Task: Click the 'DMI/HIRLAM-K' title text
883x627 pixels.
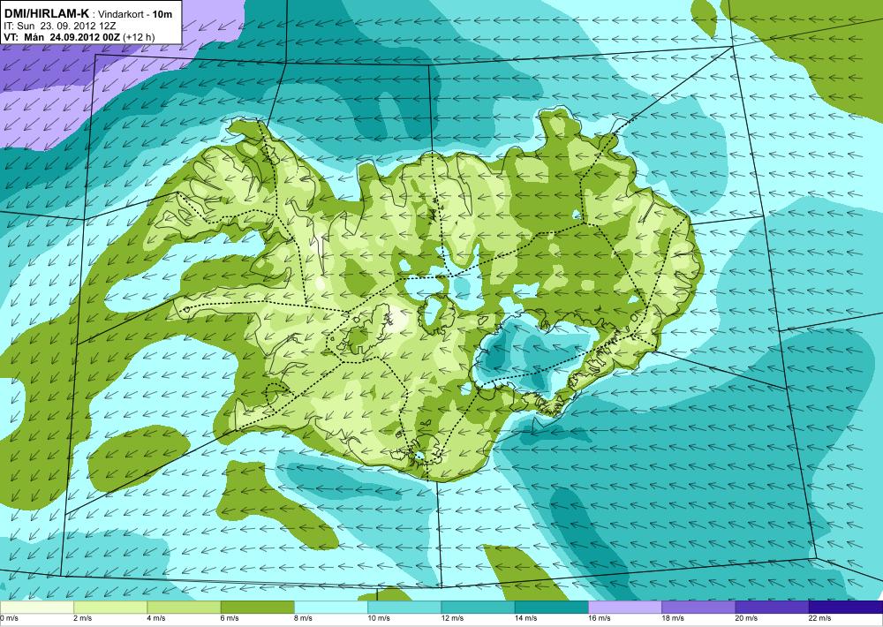Action: tap(46, 13)
